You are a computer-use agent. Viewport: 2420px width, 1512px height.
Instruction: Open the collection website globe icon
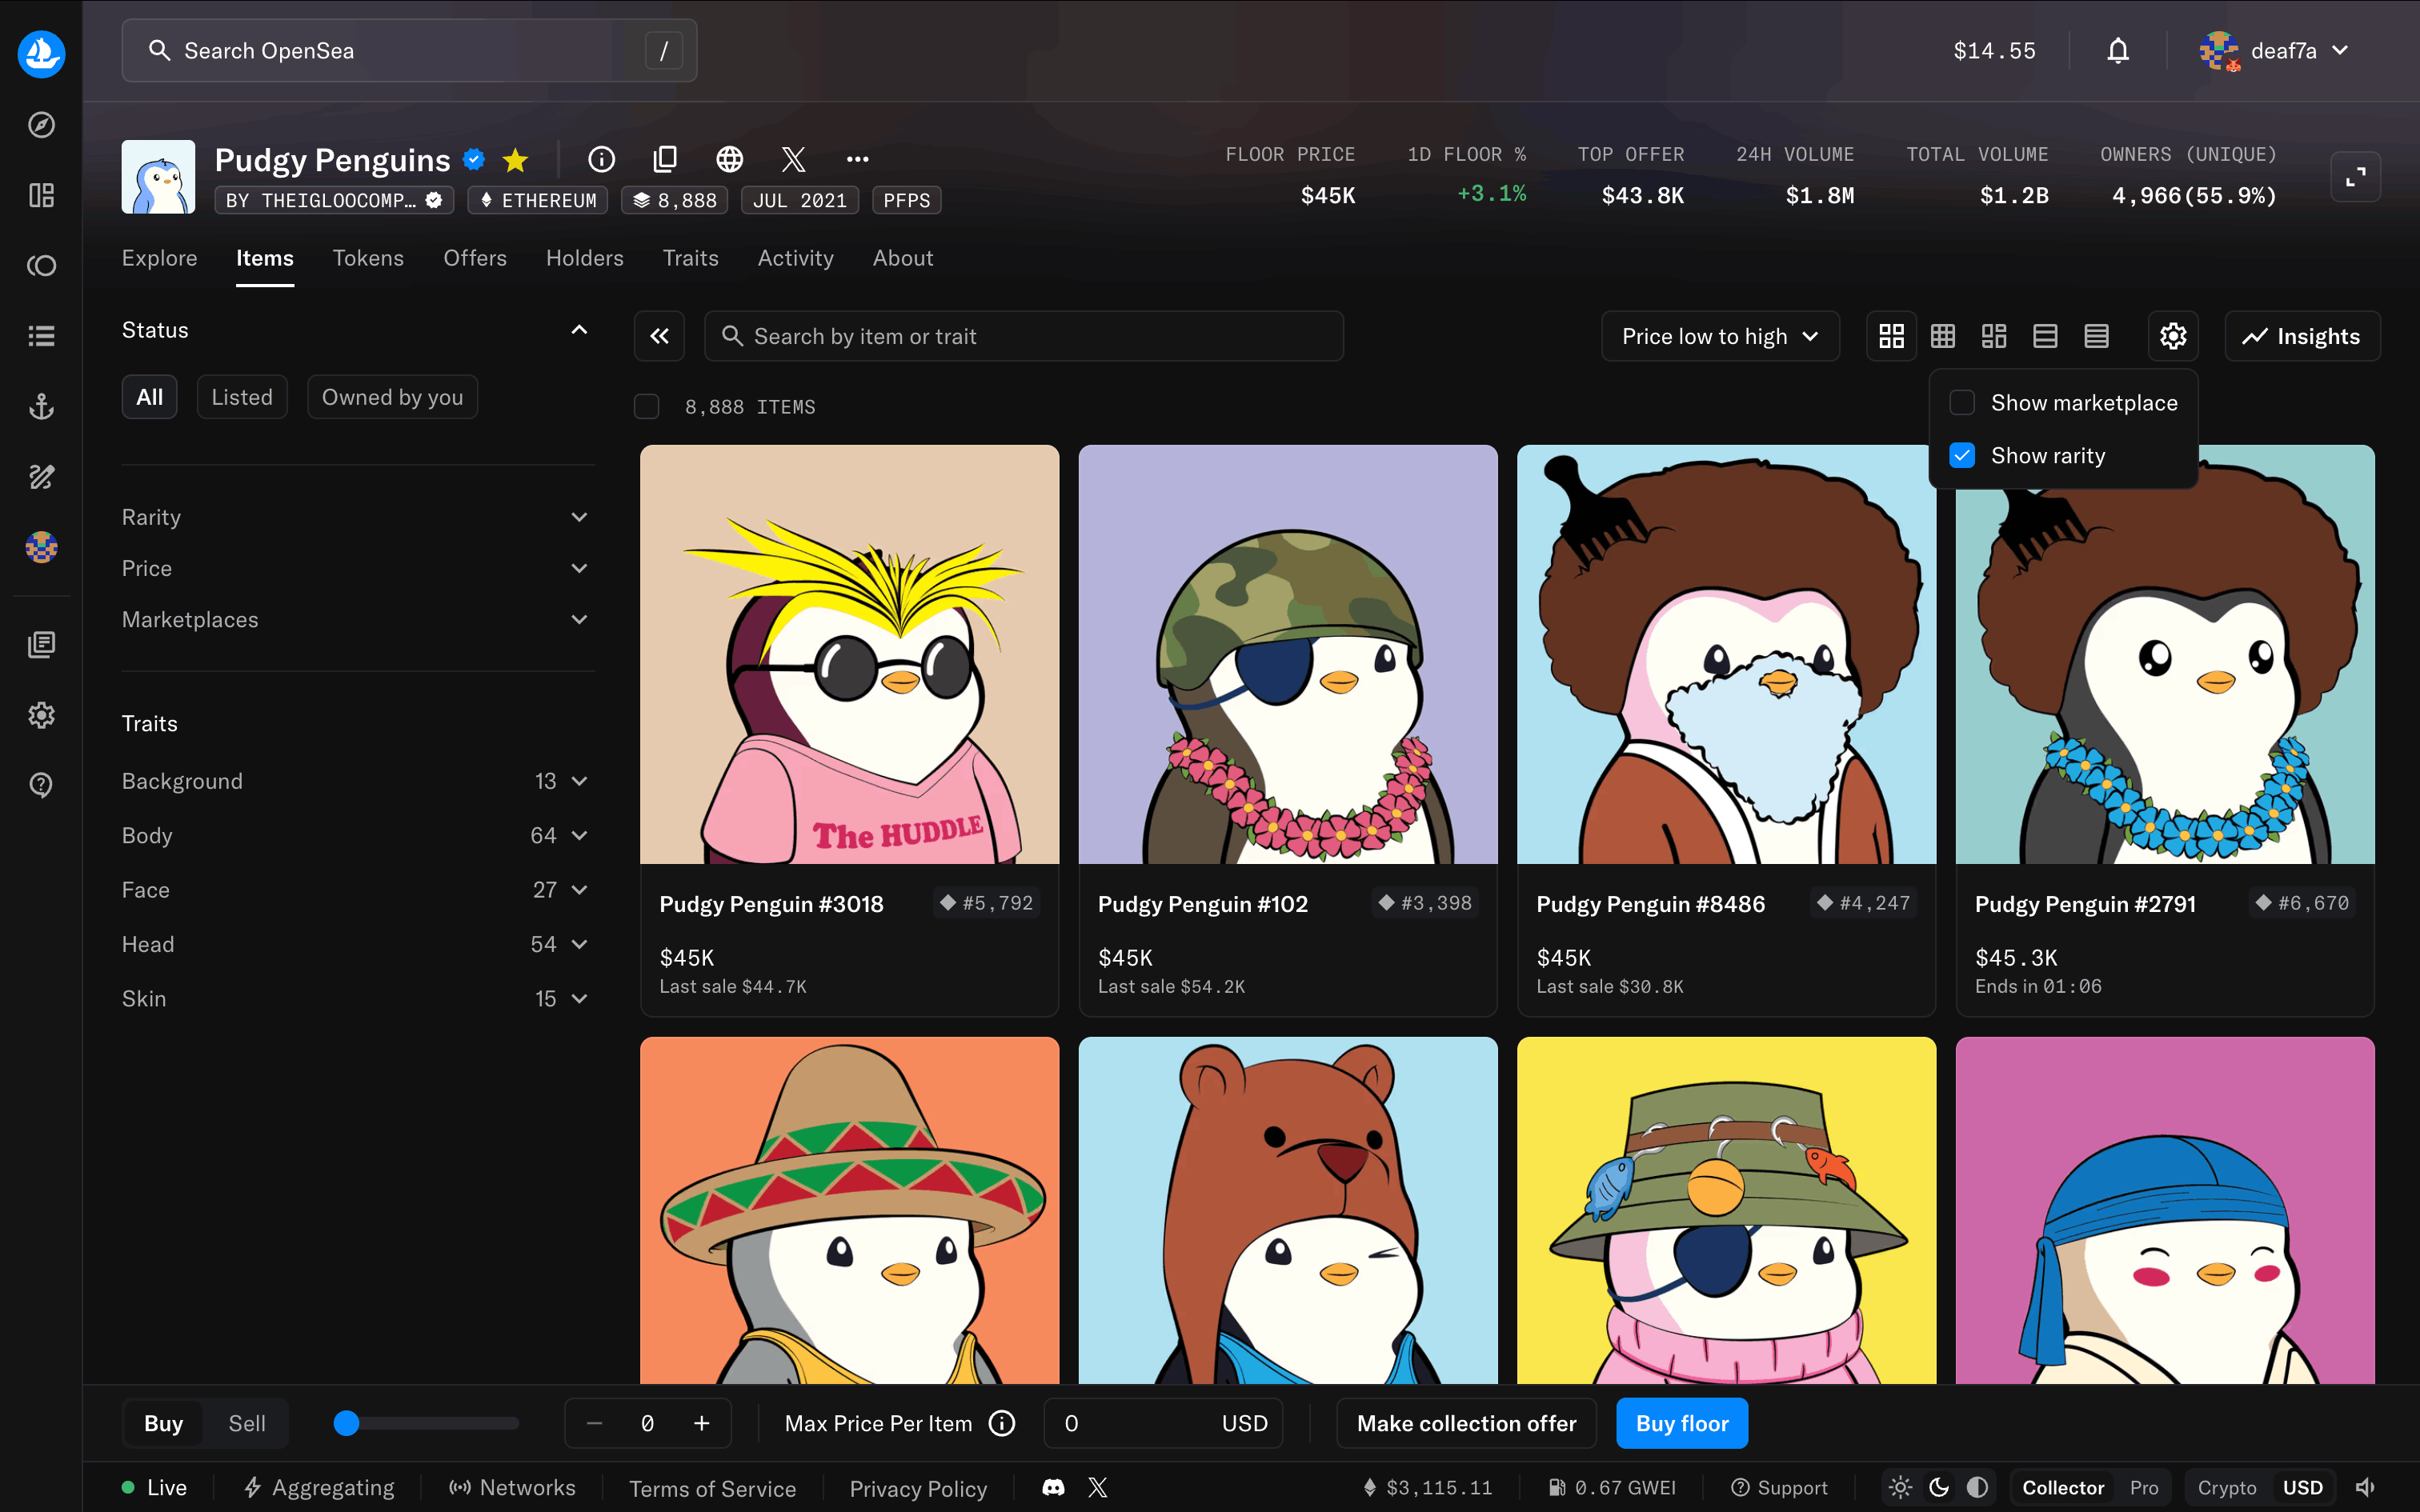pos(729,159)
